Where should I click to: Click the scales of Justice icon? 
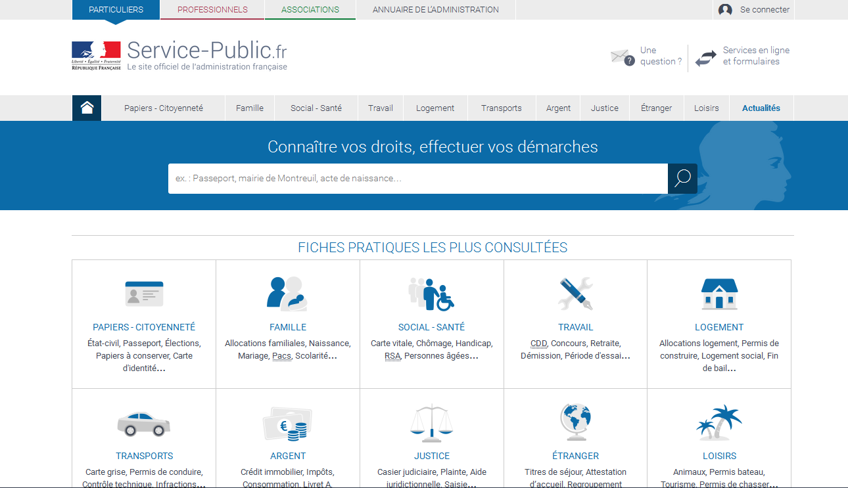tap(431, 423)
